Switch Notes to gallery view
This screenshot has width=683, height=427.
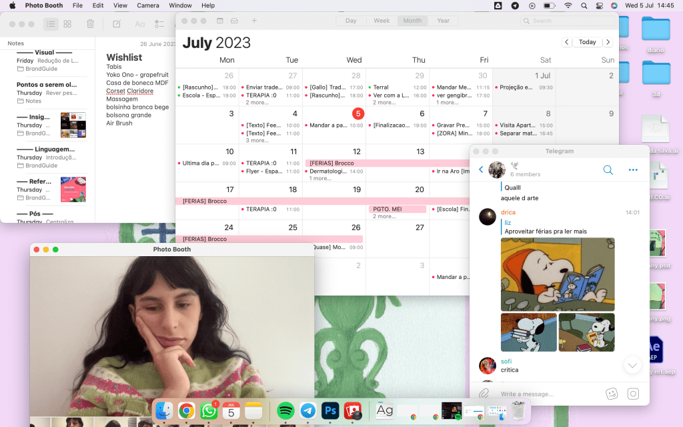(x=67, y=24)
